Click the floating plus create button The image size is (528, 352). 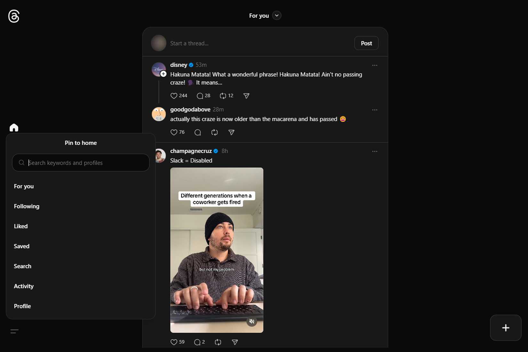click(x=506, y=328)
